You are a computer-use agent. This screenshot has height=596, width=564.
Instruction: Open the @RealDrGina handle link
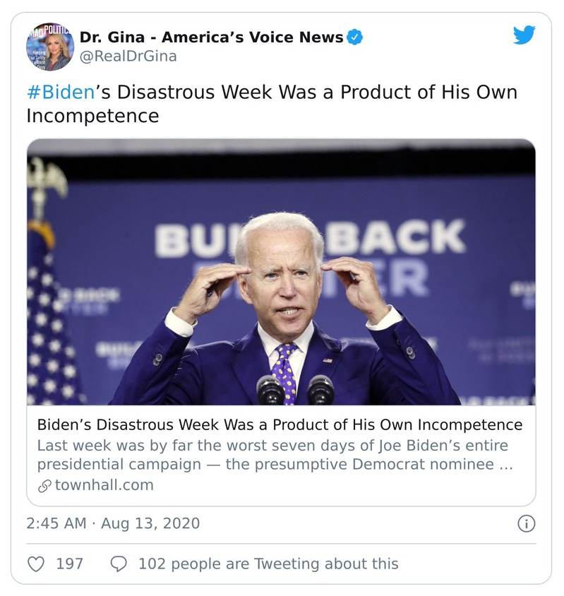click(128, 56)
